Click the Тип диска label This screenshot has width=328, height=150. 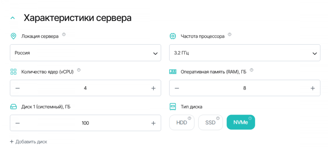(191, 107)
